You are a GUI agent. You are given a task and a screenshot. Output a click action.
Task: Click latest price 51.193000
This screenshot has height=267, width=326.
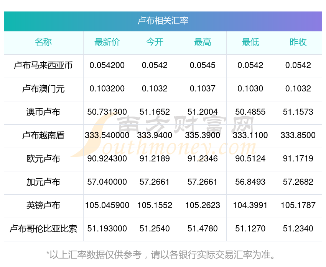tap(107, 229)
